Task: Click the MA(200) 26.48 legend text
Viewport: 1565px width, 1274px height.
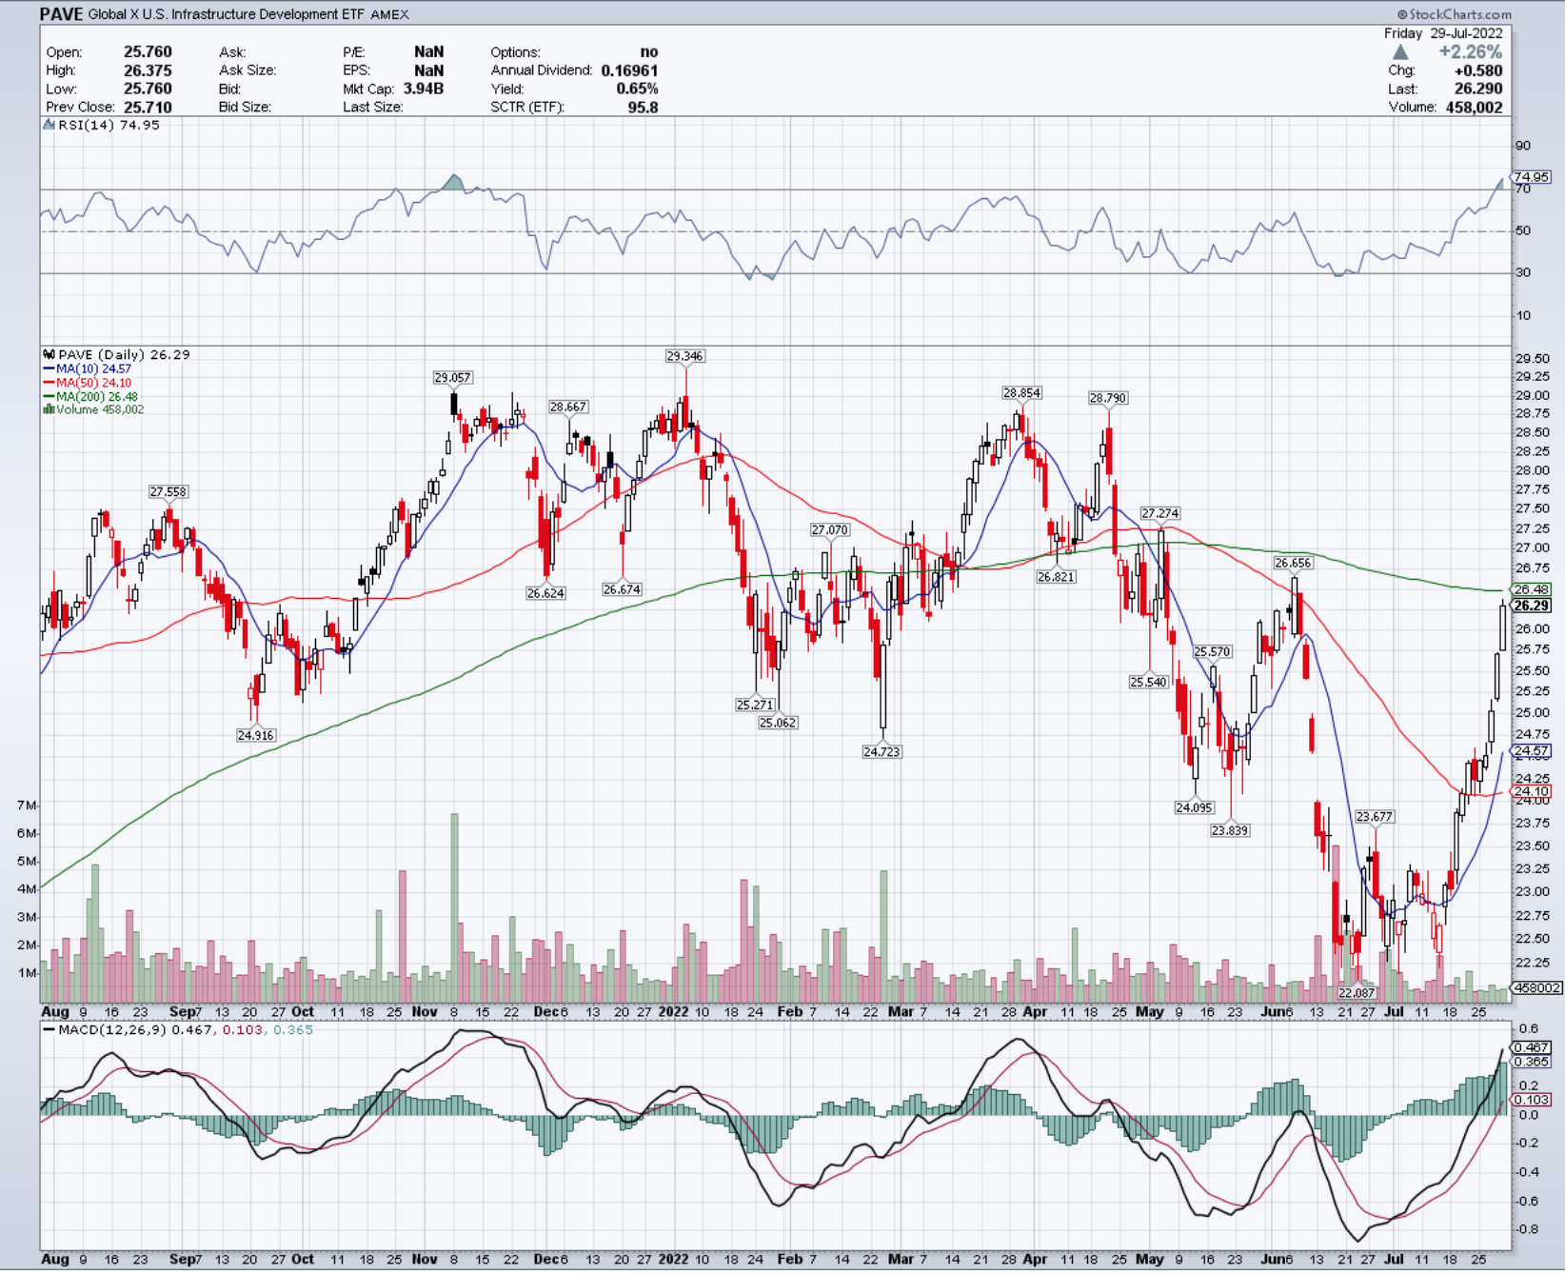Action: click(x=97, y=396)
